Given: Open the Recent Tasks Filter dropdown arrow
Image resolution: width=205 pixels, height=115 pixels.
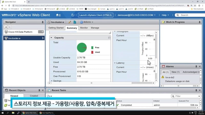Looking at the screenshot, I should (199, 96).
